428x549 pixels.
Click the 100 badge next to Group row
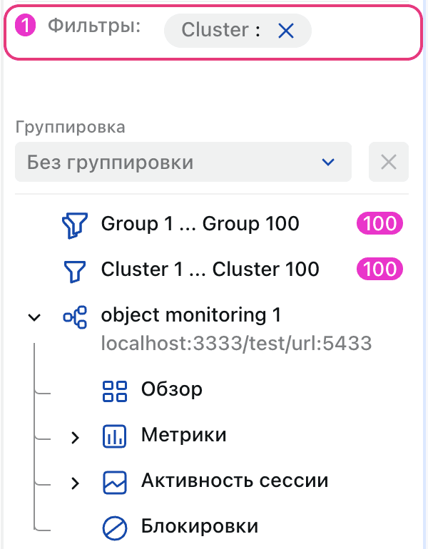pos(379,225)
